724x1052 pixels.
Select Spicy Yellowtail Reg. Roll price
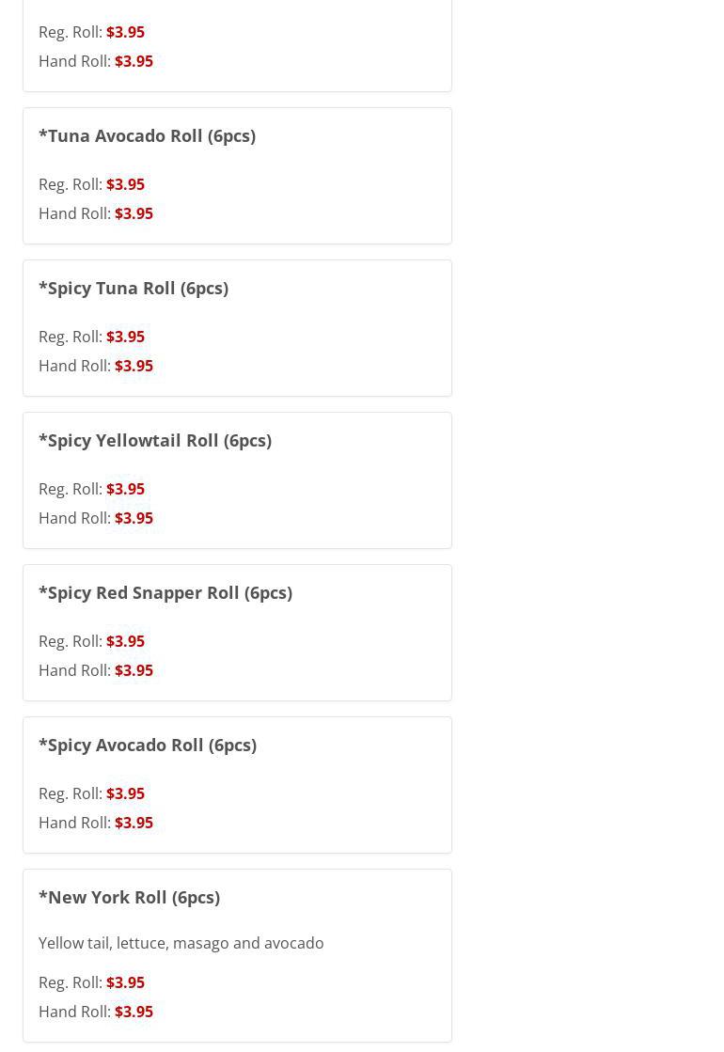coord(125,489)
